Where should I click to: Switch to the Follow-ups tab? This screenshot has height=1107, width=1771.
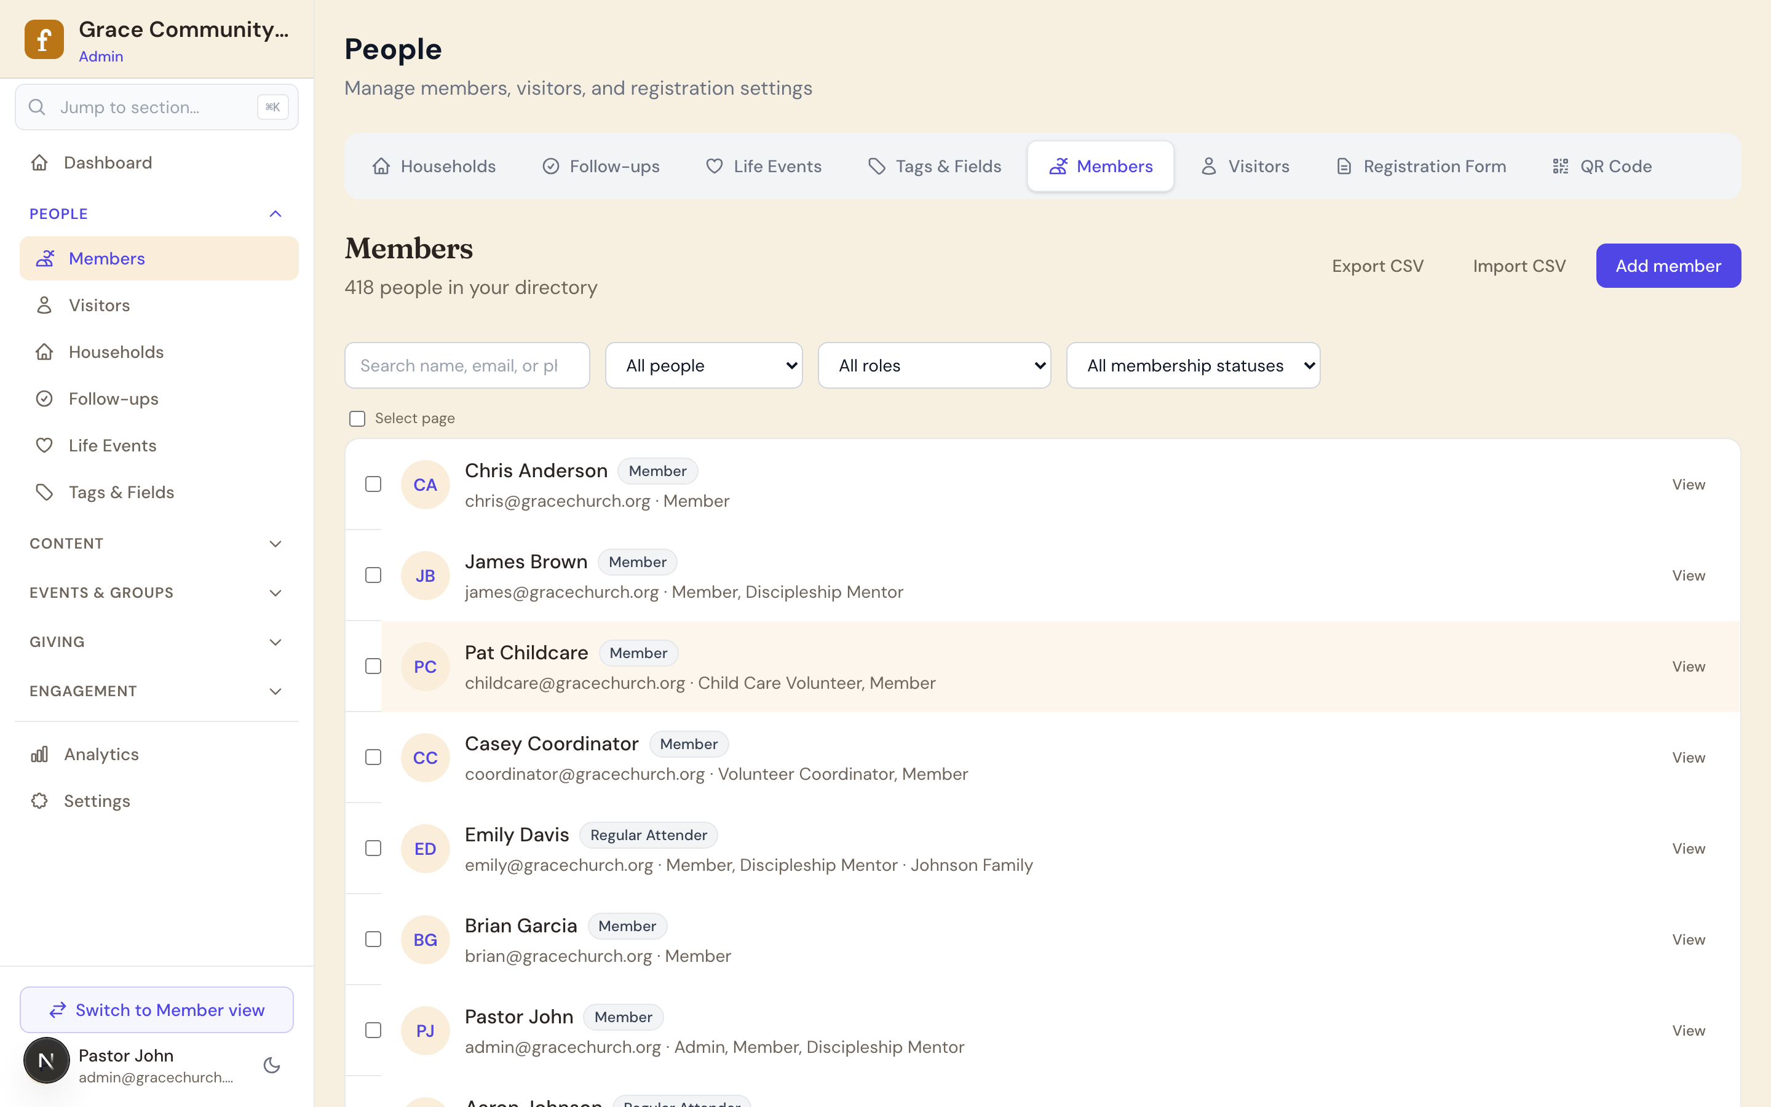tap(601, 166)
